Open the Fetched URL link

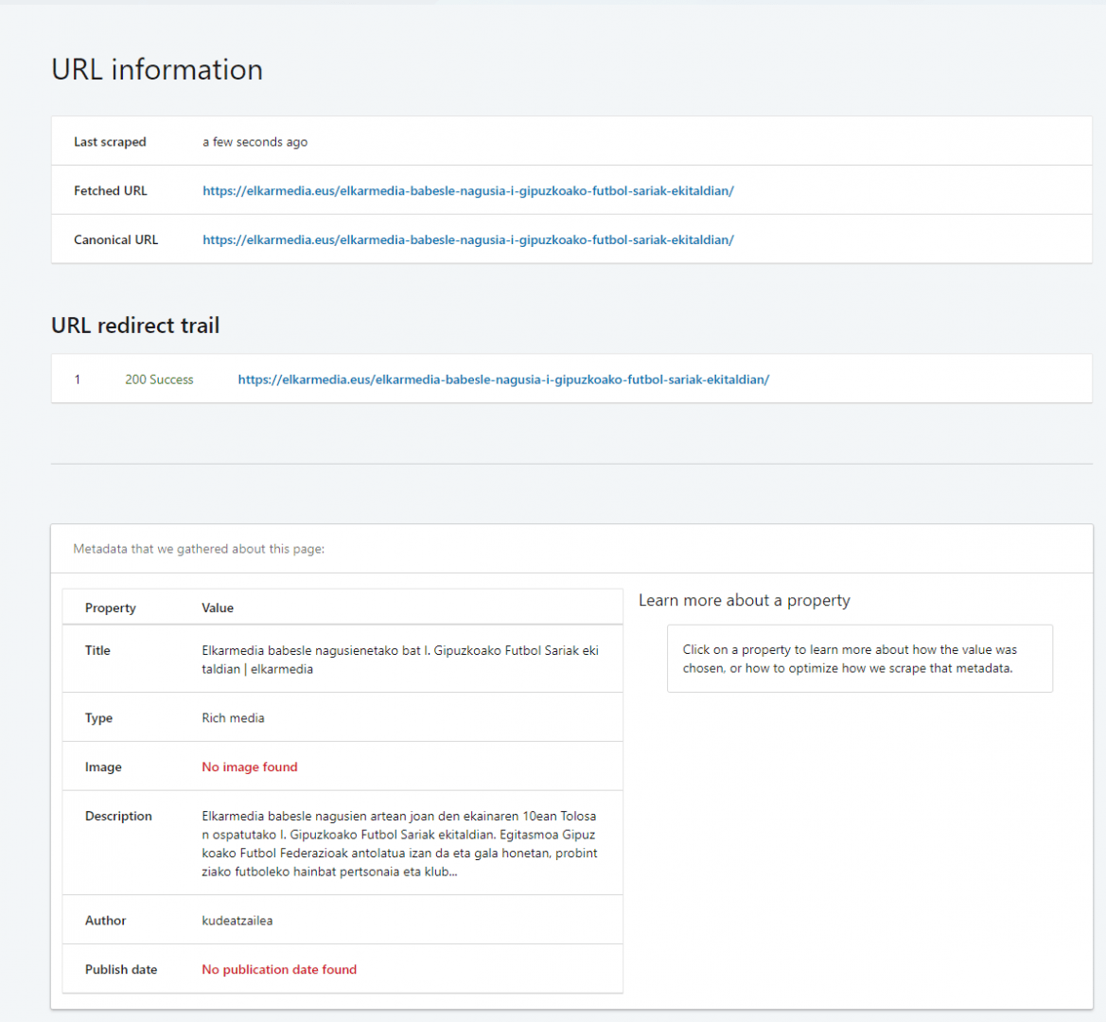click(x=467, y=190)
